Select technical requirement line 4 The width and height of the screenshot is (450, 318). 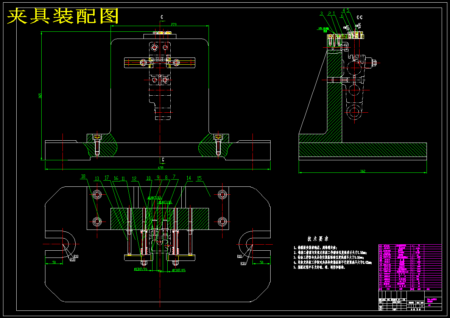tap(333, 262)
